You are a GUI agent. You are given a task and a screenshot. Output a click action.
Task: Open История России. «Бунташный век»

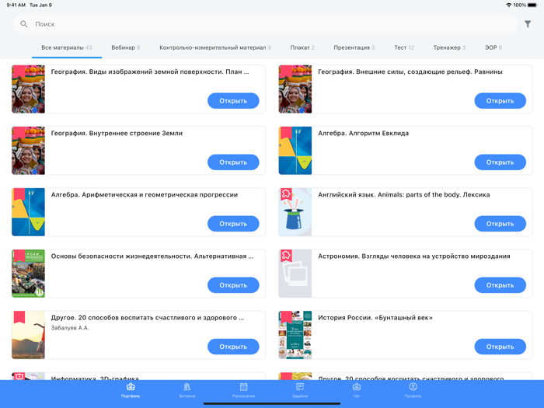click(x=500, y=347)
